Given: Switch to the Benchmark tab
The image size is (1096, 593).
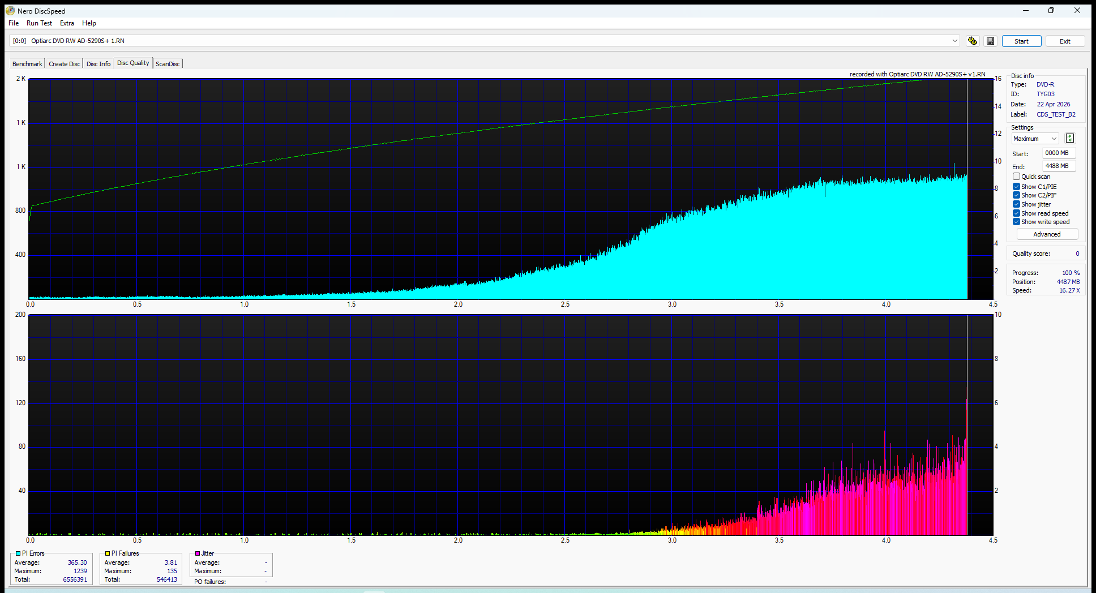Looking at the screenshot, I should [27, 64].
